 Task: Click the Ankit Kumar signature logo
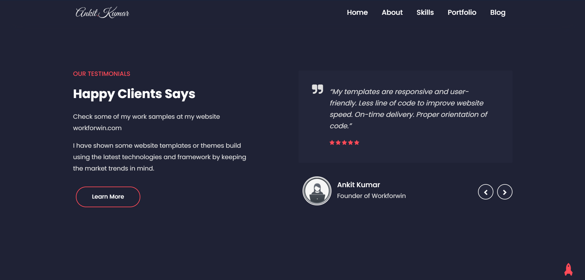(102, 12)
